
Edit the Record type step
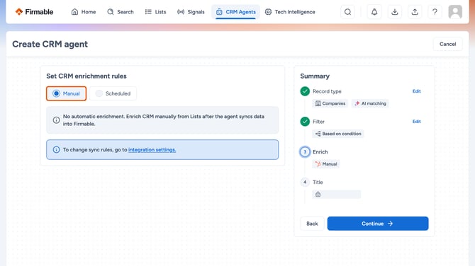[x=417, y=91]
